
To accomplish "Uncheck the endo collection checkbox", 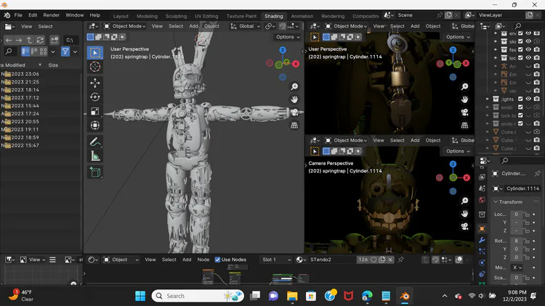I will 520,107.
